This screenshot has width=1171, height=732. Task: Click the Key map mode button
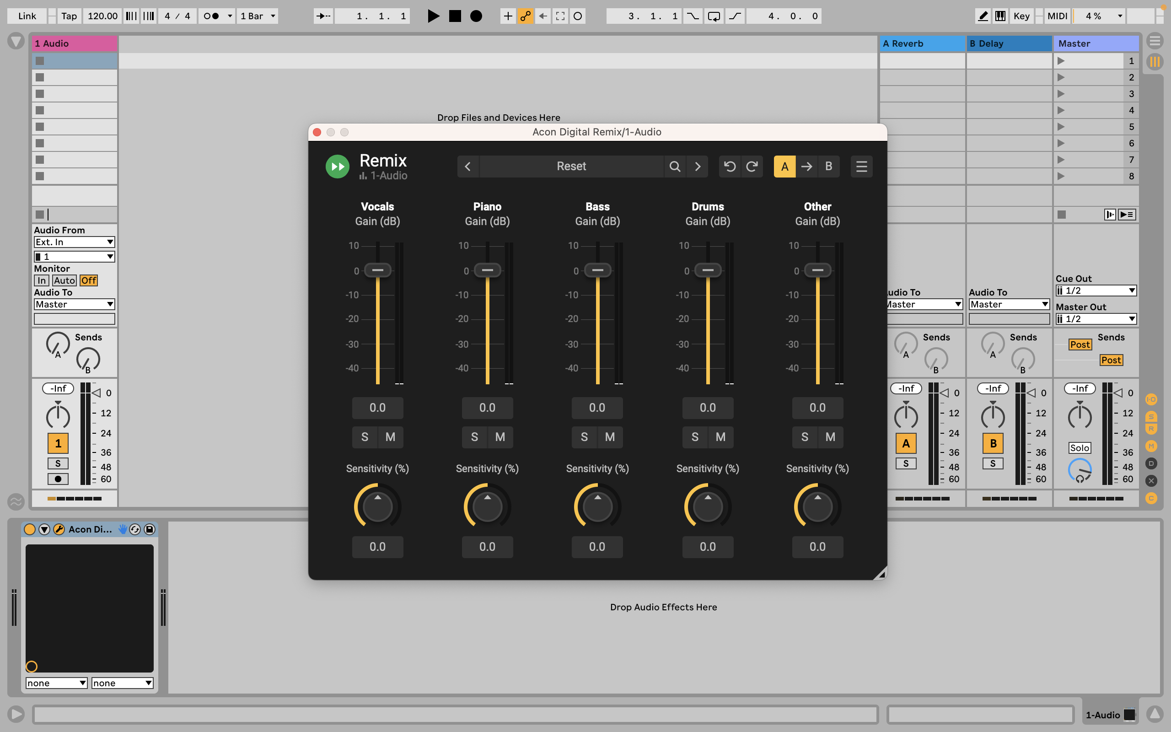(x=1021, y=16)
